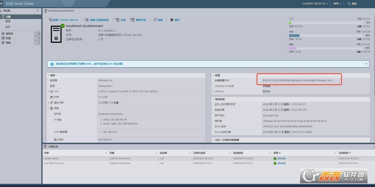The height and width of the screenshot is (187, 375).
Task: Open Initiator (启动者) column header dropdown
Action: point(189,153)
